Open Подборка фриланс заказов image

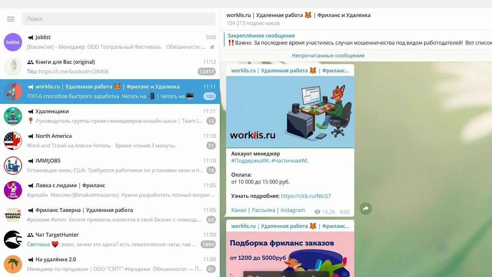(x=290, y=254)
